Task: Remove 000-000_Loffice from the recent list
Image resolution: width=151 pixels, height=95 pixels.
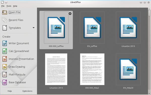Action: (70, 14)
